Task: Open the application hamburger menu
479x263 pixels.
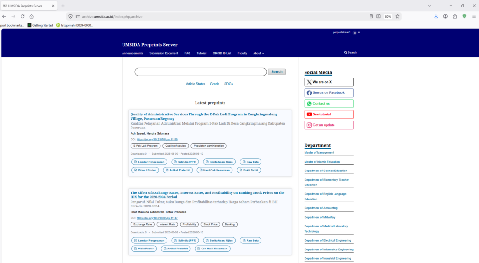Action: point(474,16)
